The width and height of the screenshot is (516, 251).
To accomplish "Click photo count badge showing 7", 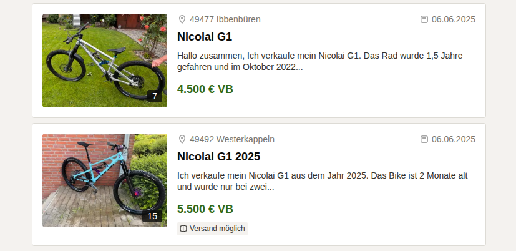I will (x=155, y=97).
